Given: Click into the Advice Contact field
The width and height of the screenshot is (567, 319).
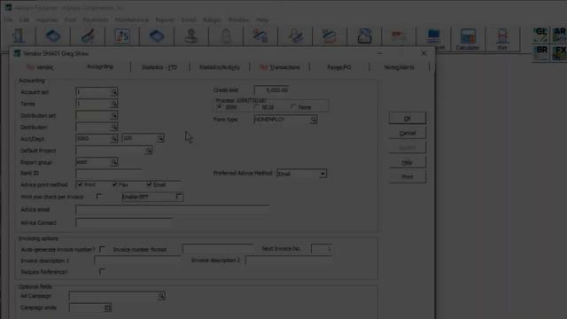Looking at the screenshot, I should click(124, 222).
